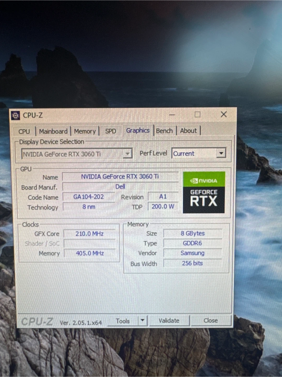Go to the Memory tab
The image size is (282, 377).
tap(85, 131)
